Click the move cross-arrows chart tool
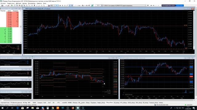The image size is (197, 110). pyautogui.click(x=60, y=5)
